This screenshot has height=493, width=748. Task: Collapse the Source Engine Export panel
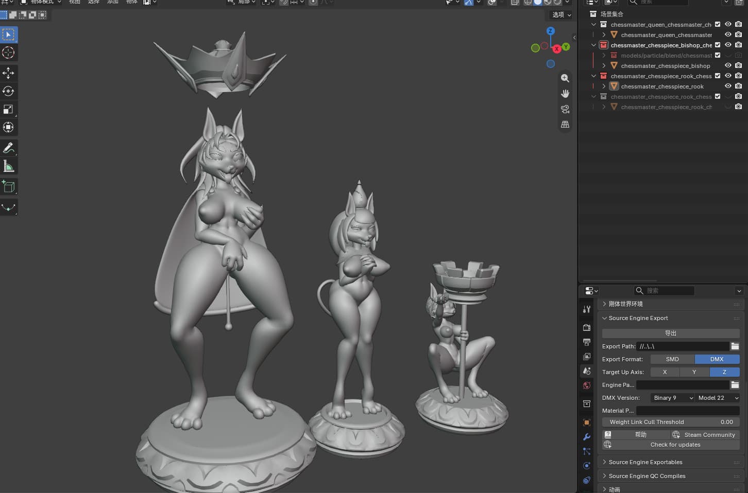(670, 318)
